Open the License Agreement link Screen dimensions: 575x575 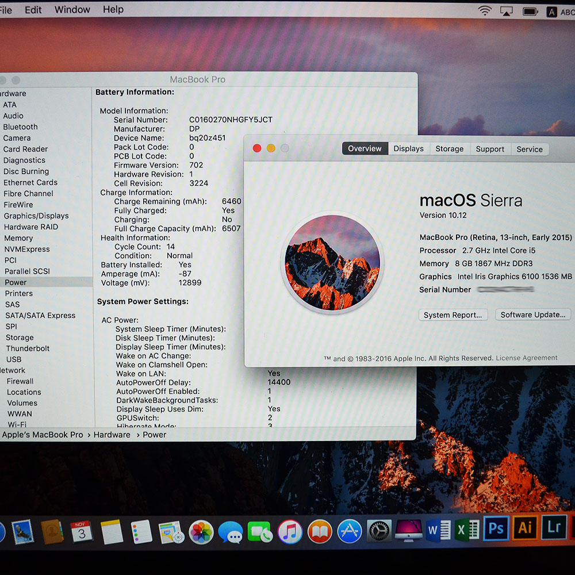coord(527,358)
